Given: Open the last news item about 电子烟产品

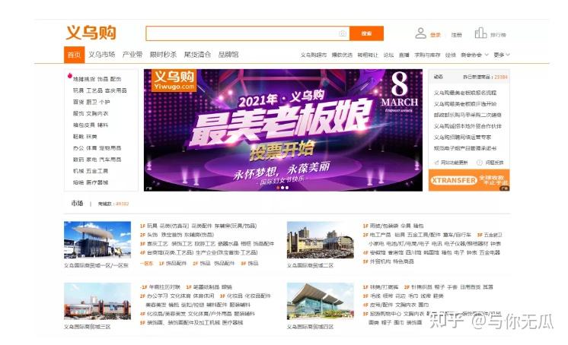Looking at the screenshot, I should click(465, 148).
